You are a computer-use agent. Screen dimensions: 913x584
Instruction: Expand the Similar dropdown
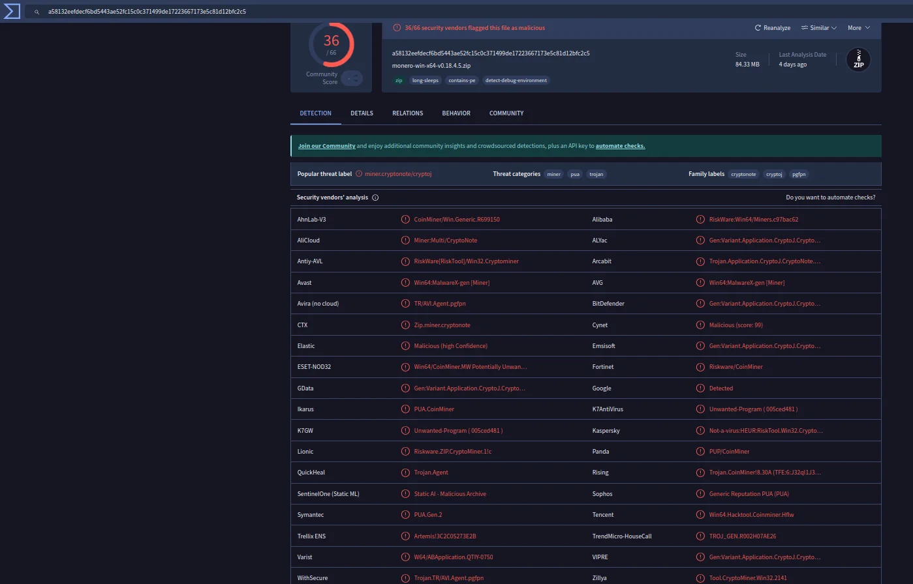point(818,28)
